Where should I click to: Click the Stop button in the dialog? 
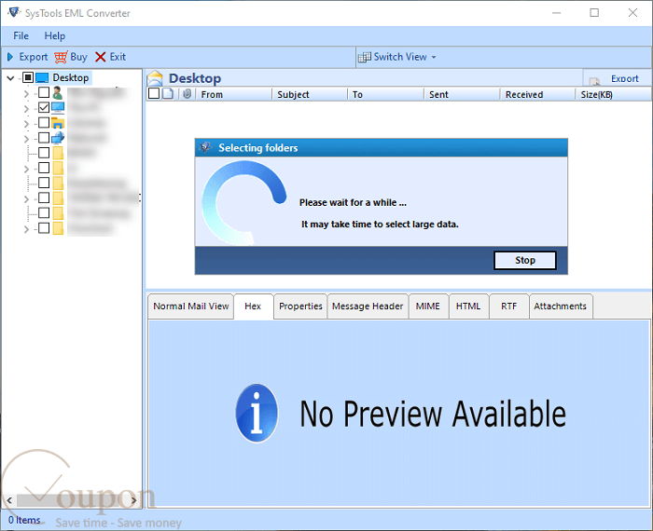pyautogui.click(x=524, y=260)
